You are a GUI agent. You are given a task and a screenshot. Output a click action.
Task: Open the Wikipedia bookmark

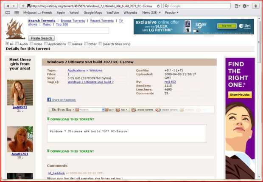(x=130, y=13)
